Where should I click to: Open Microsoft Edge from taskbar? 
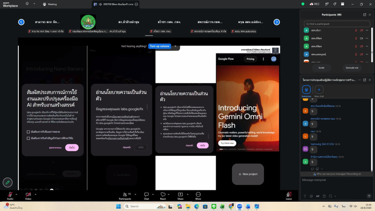click(196, 206)
